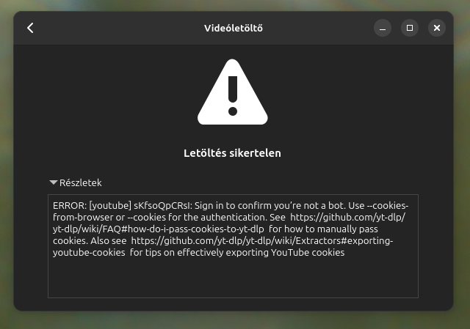Go back using the header arrow icon
The image size is (470, 329).
tap(30, 28)
